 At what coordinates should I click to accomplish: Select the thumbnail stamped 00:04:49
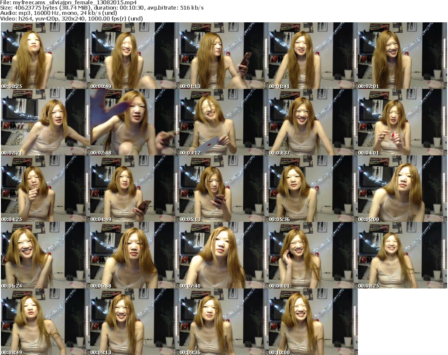[135, 189]
